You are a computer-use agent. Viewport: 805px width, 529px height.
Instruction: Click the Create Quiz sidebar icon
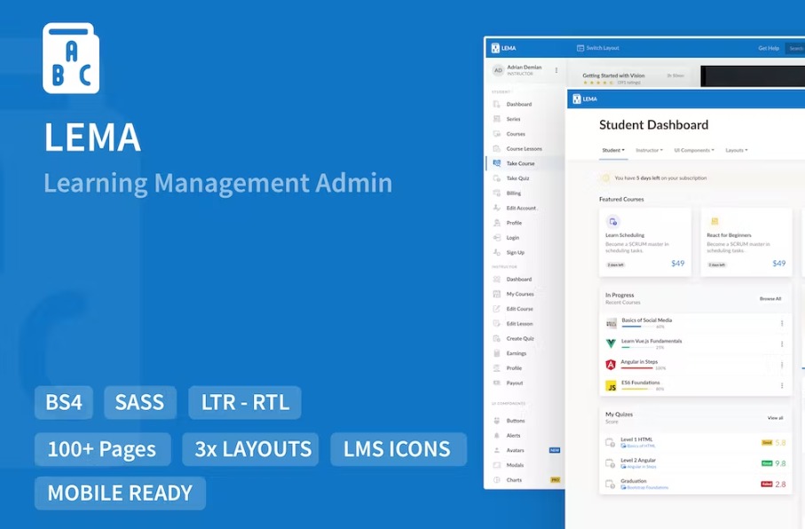(x=496, y=338)
